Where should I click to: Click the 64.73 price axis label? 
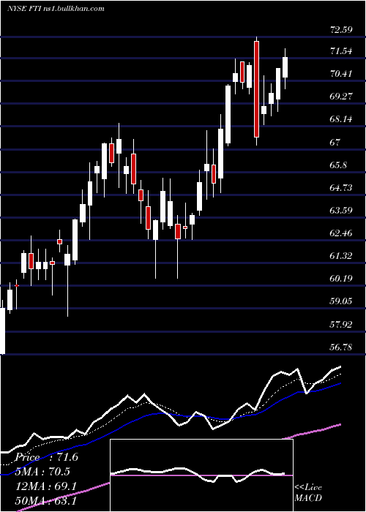coord(341,188)
